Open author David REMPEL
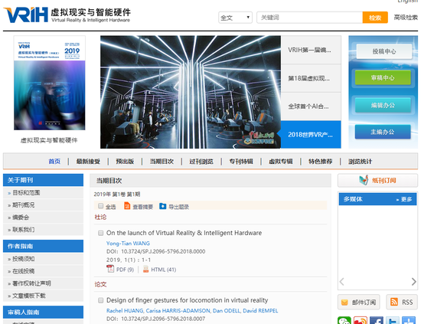421x324 pixels. tap(260, 311)
